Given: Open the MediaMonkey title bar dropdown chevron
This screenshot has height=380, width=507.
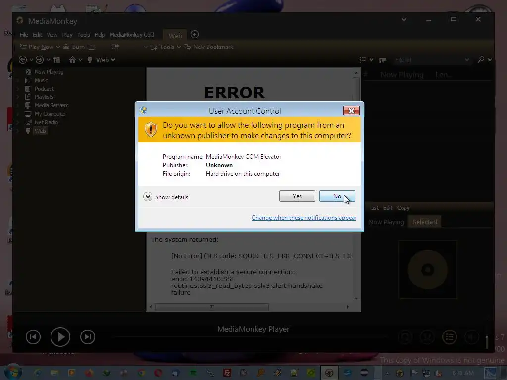Looking at the screenshot, I should click(404, 20).
